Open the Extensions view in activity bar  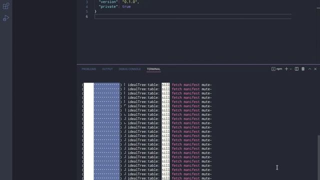click(x=6, y=5)
